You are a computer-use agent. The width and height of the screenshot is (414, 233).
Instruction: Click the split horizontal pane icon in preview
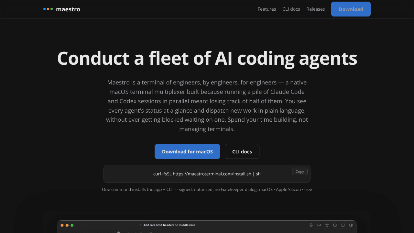pos(343,225)
